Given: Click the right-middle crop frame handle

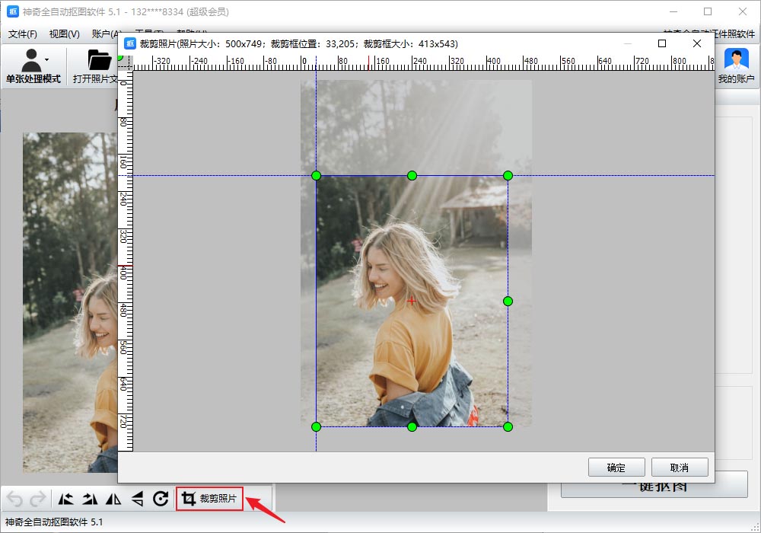Looking at the screenshot, I should coord(508,302).
